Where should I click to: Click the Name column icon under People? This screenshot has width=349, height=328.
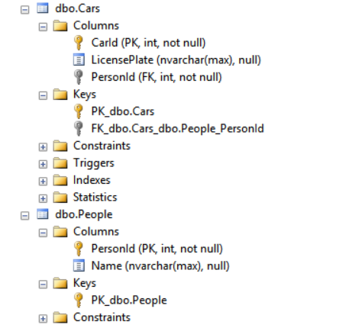point(79,265)
